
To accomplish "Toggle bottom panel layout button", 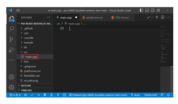I will pos(147,10).
